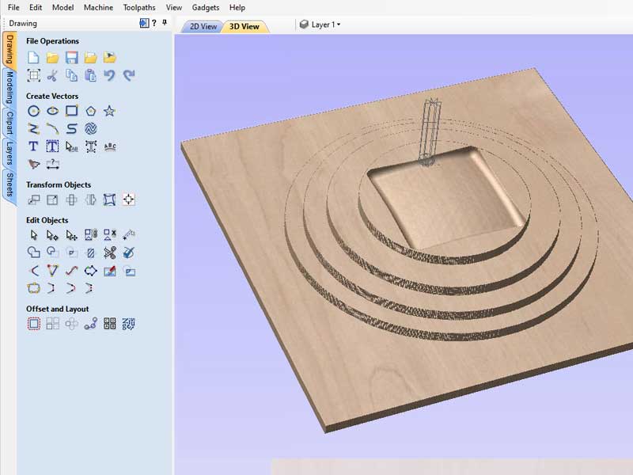
Task: Open the Gadgets menu
Action: [x=205, y=7]
